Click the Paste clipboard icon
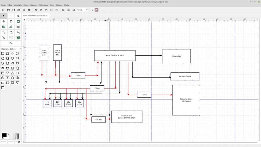261x147 pixels. tap(57, 10)
